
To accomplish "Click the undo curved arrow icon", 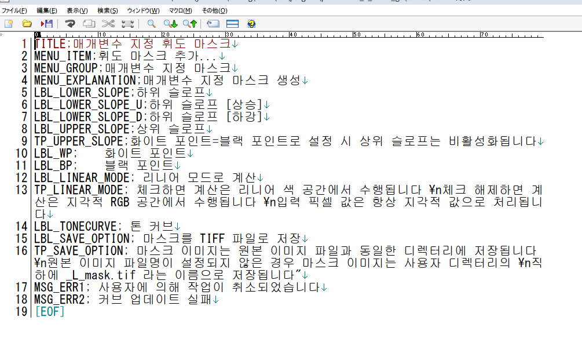I will tap(69, 24).
